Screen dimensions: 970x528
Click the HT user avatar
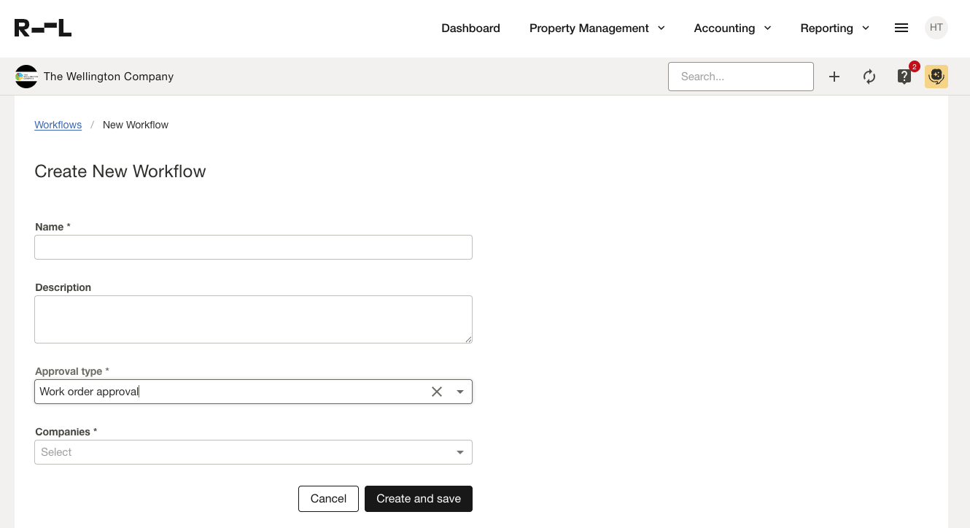(936, 28)
